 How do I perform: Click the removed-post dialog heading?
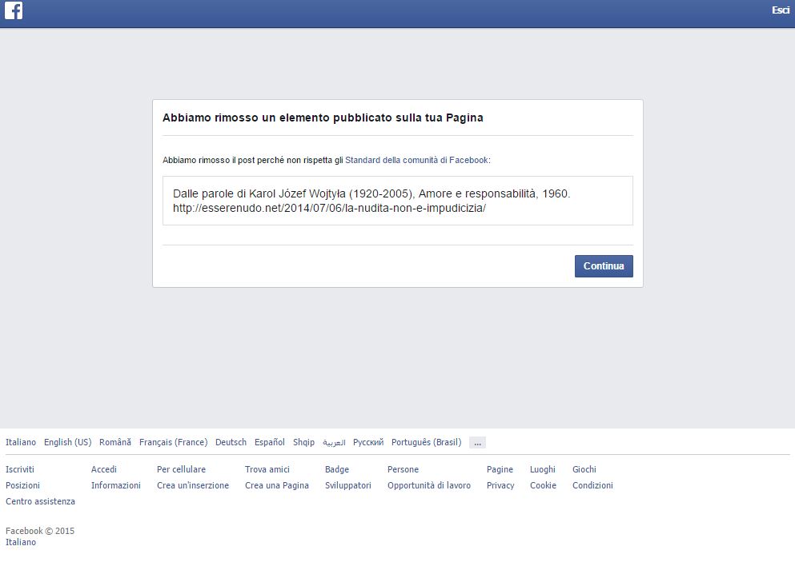click(323, 118)
